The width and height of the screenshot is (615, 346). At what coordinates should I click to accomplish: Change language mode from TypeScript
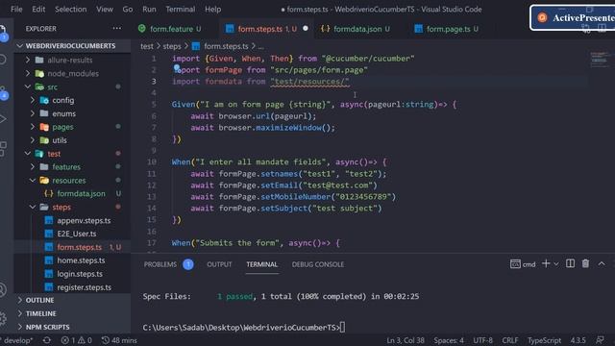point(544,340)
